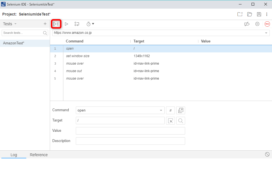Click the 1349x1162 target cell
This screenshot has width=272, height=190.
pos(142,56)
